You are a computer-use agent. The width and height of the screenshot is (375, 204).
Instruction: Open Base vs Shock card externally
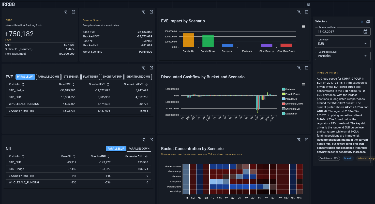click(x=151, y=12)
